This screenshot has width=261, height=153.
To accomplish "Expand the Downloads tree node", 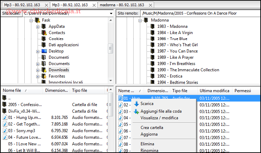I will coord(38,70).
